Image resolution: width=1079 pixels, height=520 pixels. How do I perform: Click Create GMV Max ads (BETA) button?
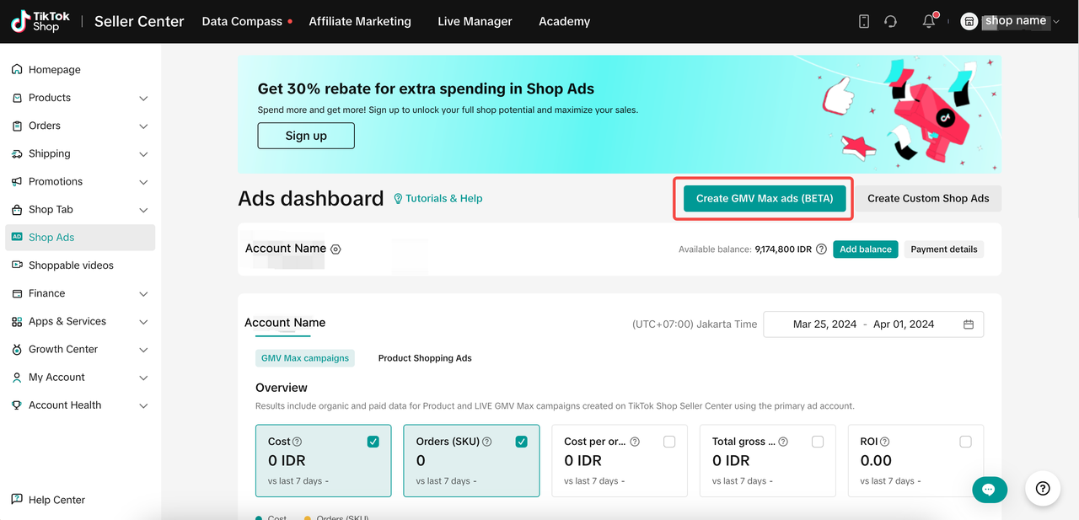pyautogui.click(x=764, y=199)
